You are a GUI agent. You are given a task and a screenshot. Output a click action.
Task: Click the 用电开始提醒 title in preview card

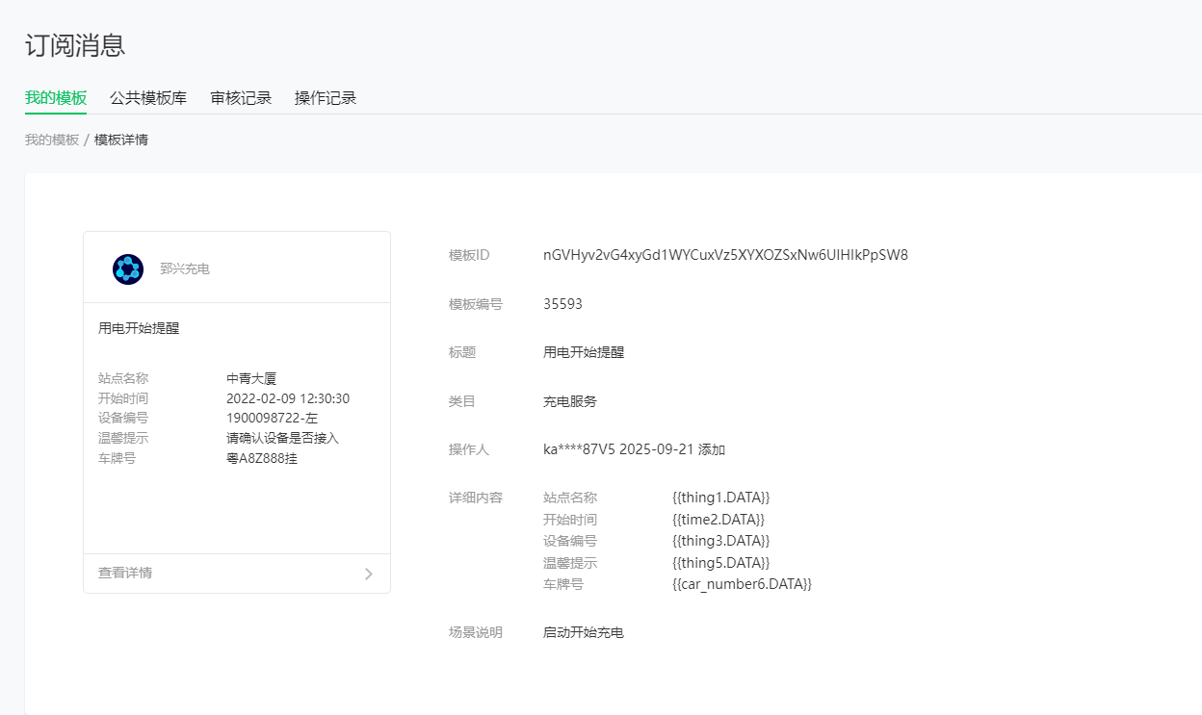[x=139, y=328]
